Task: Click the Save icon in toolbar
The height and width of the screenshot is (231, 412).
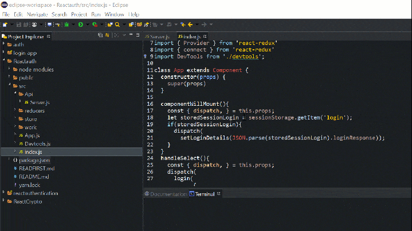Action: coord(19,25)
